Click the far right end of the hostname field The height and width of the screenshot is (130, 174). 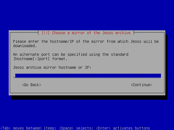pyautogui.click(x=160, y=76)
